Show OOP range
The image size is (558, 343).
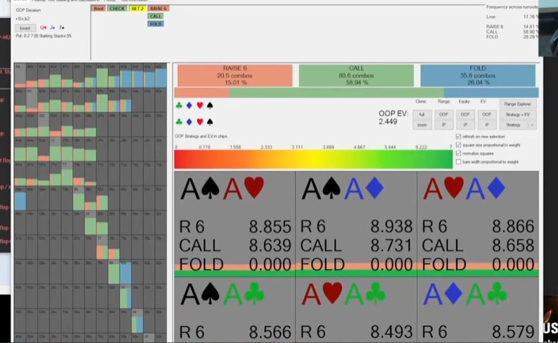point(443,115)
